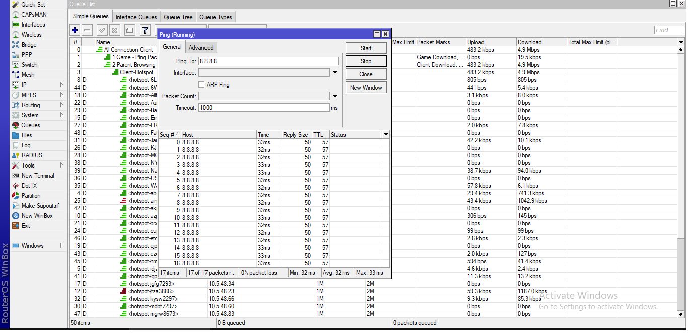Select the Advanced tab in Ping
Image resolution: width=688 pixels, height=333 pixels.
point(201,48)
